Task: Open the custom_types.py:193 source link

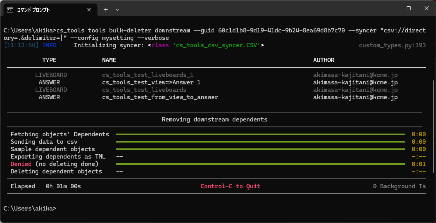Action: coord(392,45)
